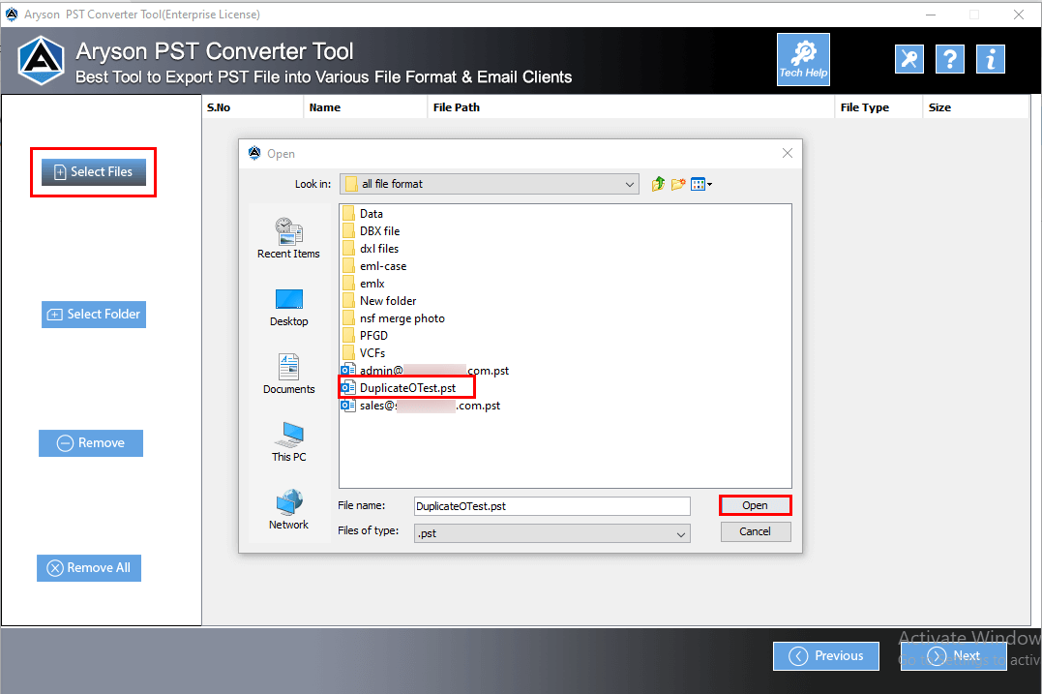Click the File Type column header
The height and width of the screenshot is (694, 1042).
click(x=878, y=107)
